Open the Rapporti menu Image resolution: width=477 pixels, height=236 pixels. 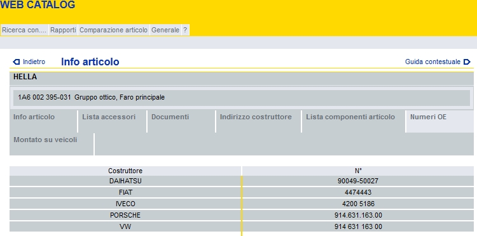[63, 30]
